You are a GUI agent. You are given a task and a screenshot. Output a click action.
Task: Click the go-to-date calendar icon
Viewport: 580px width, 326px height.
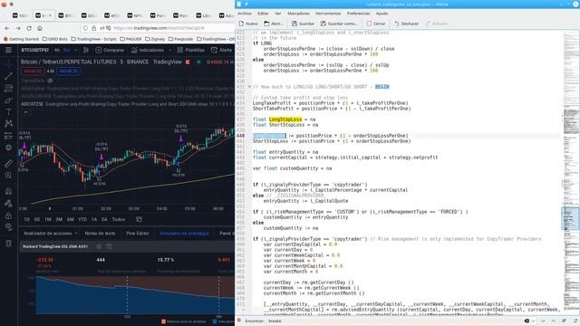139,219
